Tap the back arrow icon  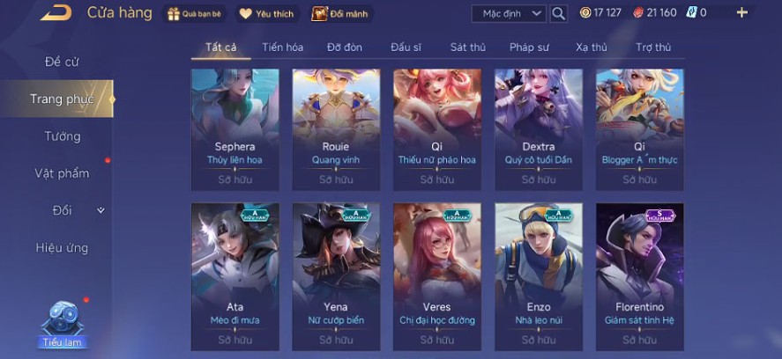(x=56, y=13)
